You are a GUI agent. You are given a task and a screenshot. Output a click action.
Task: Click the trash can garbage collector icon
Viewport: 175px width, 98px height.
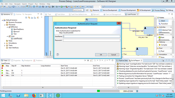point(137,91)
